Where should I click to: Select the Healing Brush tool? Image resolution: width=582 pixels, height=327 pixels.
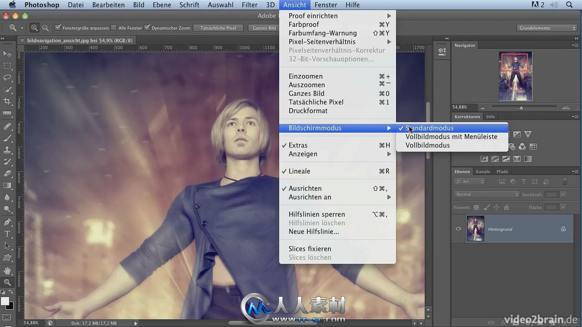pos(7,127)
